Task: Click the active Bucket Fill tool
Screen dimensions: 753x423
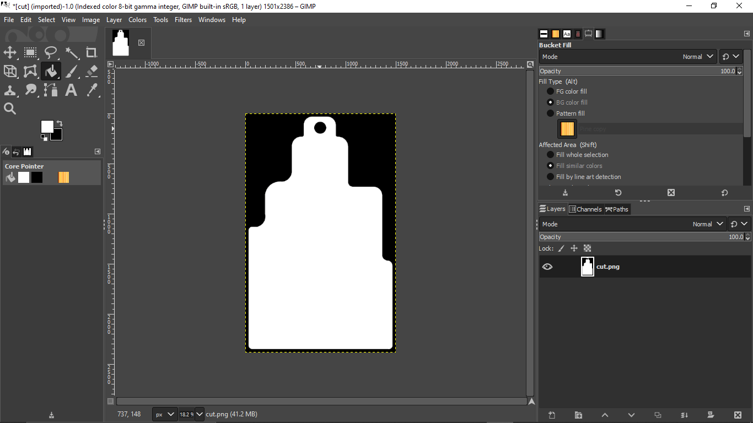Action: point(51,71)
